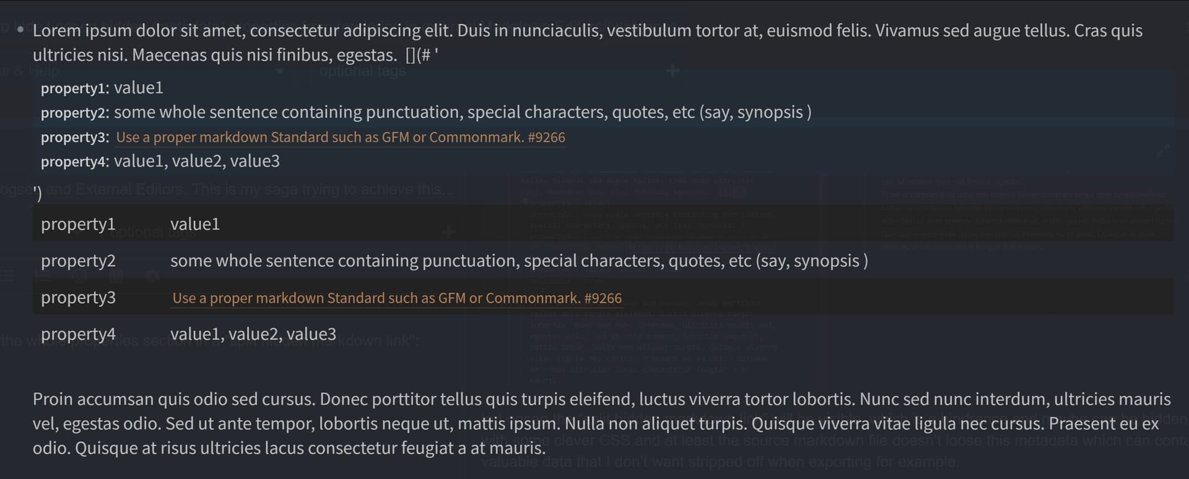Click the property1 cell in the table

click(x=78, y=224)
